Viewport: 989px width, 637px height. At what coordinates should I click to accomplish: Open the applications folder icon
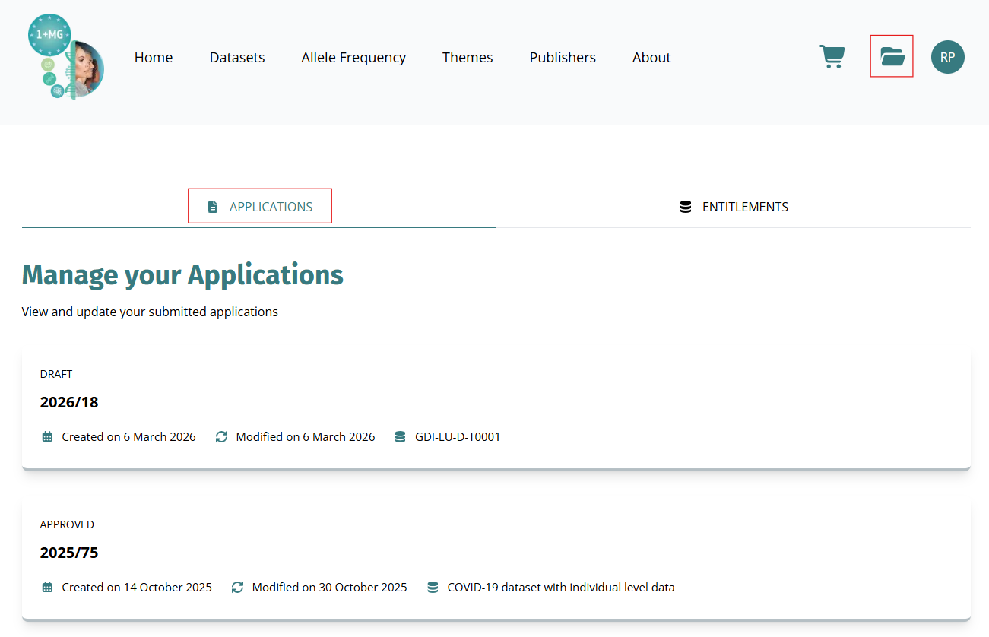892,56
